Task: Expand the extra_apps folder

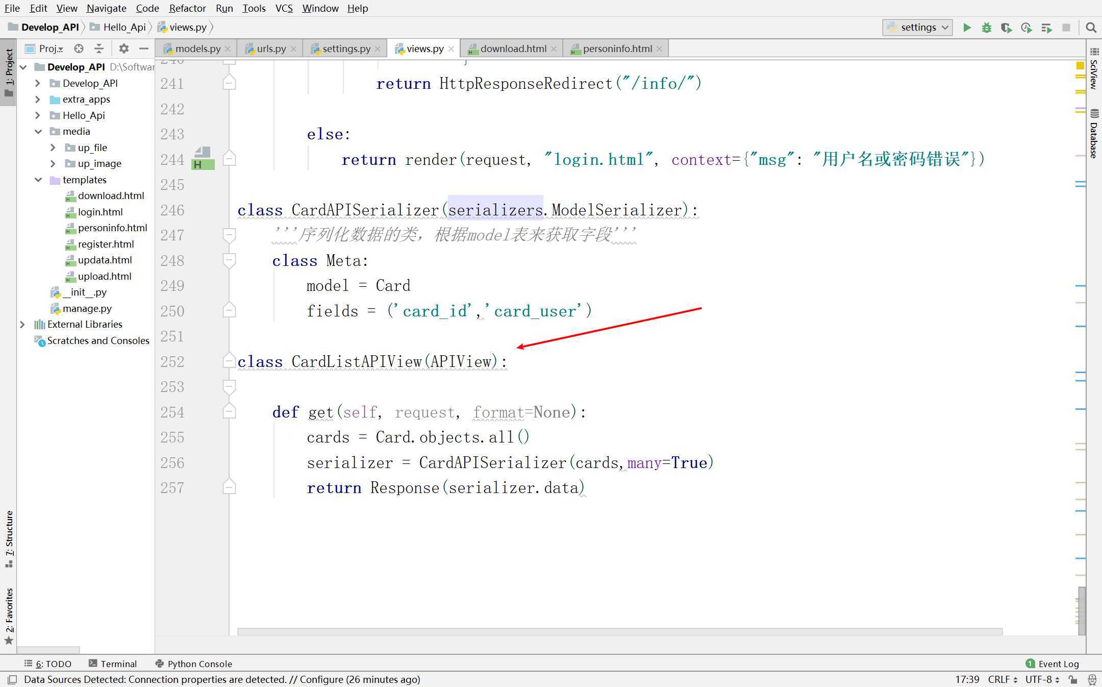Action: [38, 99]
